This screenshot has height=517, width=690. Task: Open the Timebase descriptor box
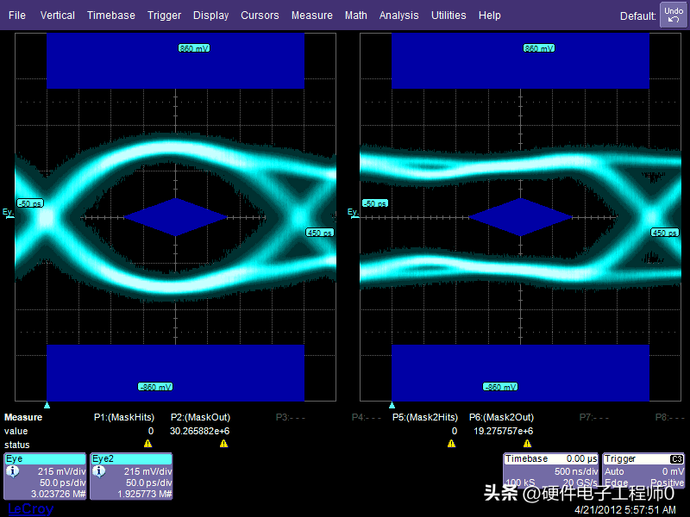[551, 470]
